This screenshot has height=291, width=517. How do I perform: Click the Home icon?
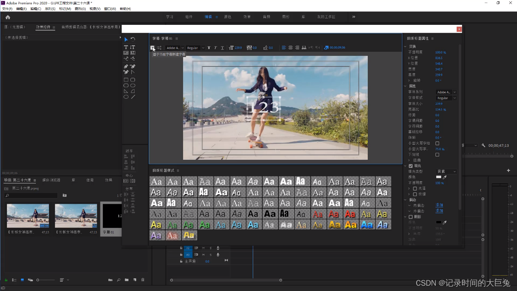click(x=8, y=17)
